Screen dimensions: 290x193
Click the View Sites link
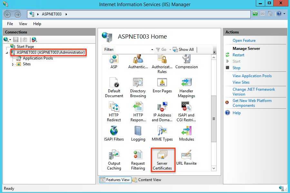click(x=241, y=82)
